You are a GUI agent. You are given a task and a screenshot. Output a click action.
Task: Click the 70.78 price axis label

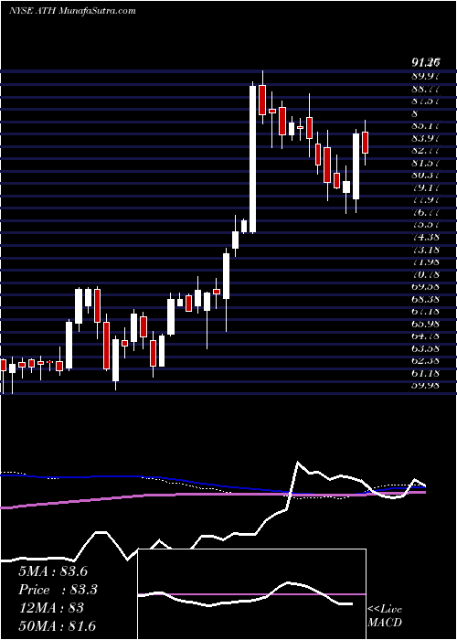(x=426, y=273)
